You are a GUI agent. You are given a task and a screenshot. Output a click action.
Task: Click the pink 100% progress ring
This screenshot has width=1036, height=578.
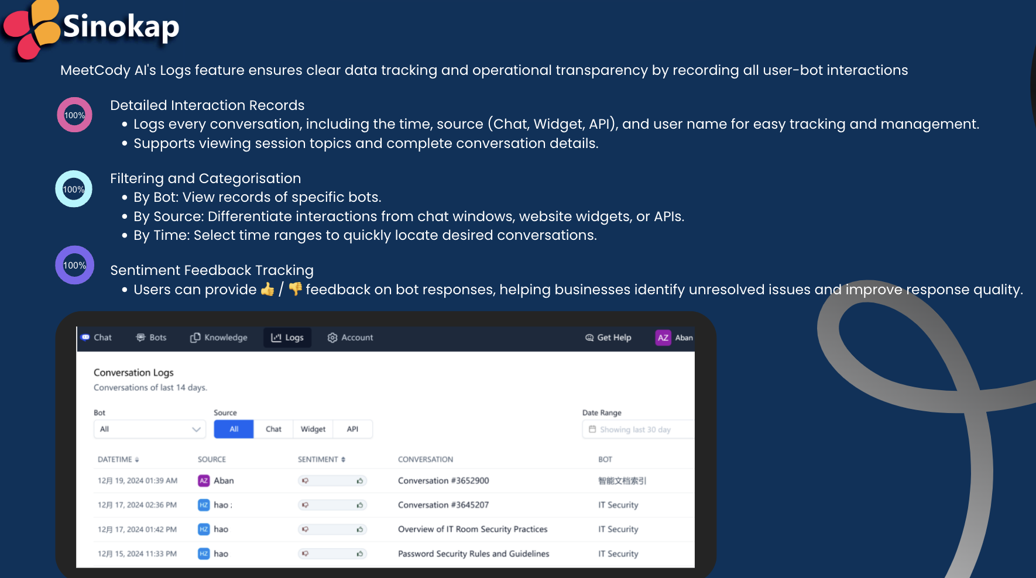74,115
